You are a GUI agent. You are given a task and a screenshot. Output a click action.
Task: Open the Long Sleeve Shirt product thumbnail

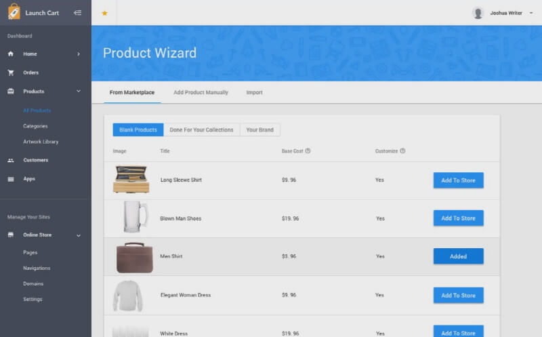pyautogui.click(x=131, y=179)
